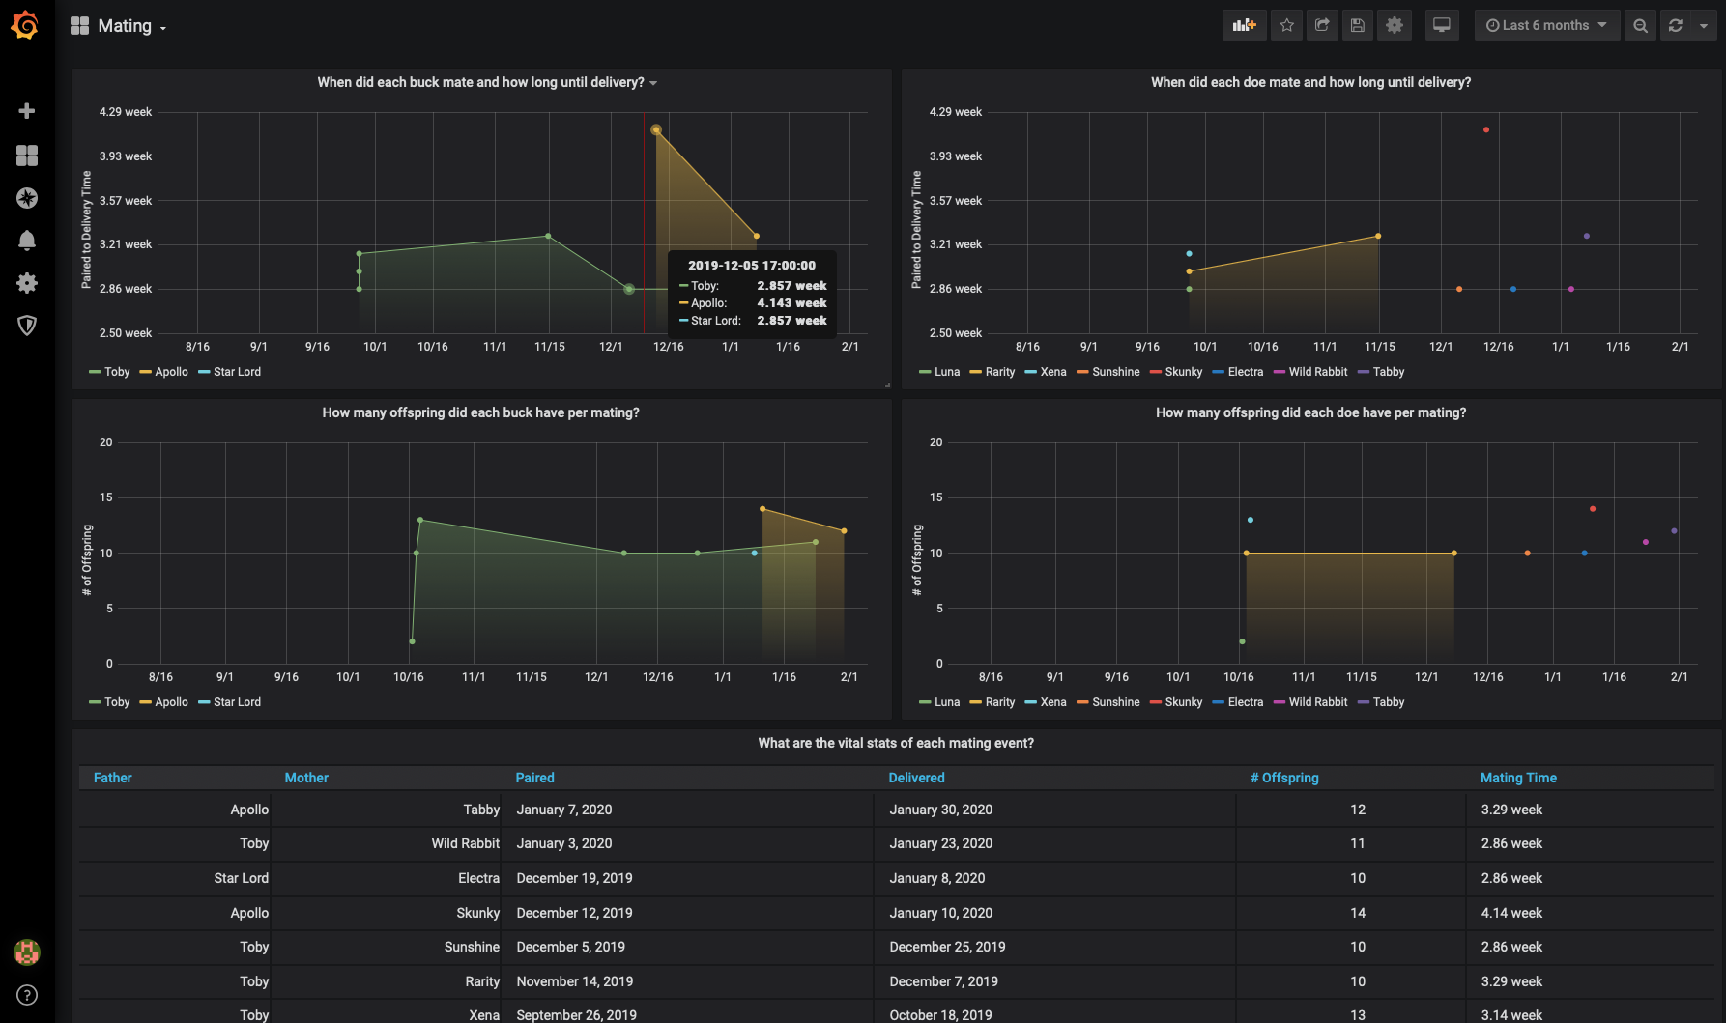Viewport: 1726px width, 1023px height.
Task: Toggle Wild Rabbit series in doe offspring legend
Action: pos(1317,702)
